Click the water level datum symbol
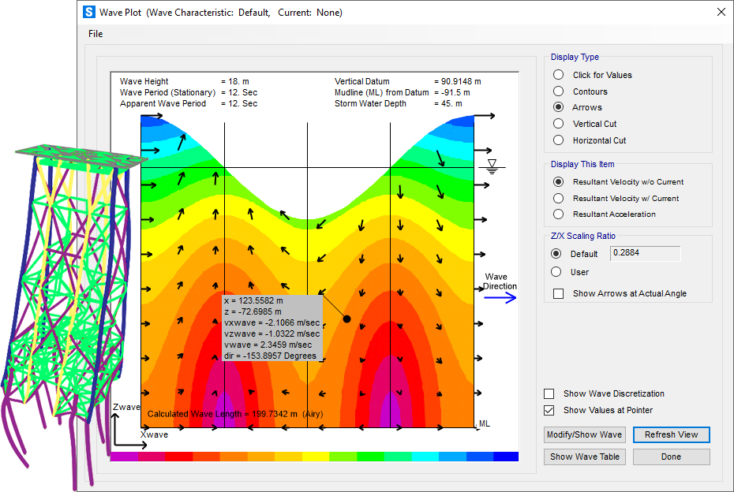 point(492,166)
